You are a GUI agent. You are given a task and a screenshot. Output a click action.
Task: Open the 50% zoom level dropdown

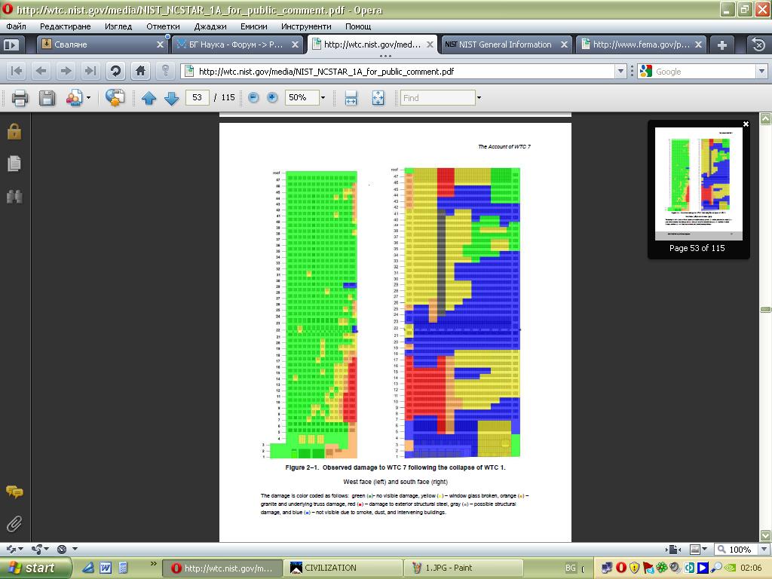point(323,97)
